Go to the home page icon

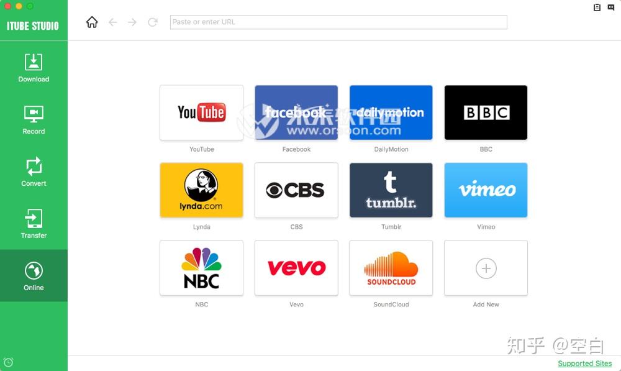(92, 22)
